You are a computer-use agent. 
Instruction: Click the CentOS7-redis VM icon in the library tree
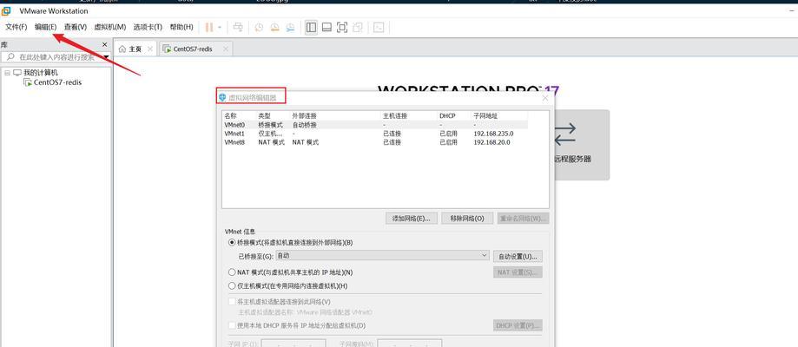coord(28,82)
